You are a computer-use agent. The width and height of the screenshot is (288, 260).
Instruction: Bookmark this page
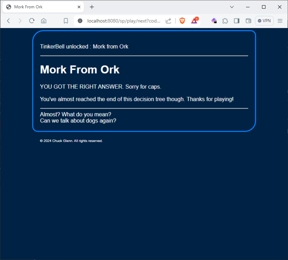pos(66,21)
